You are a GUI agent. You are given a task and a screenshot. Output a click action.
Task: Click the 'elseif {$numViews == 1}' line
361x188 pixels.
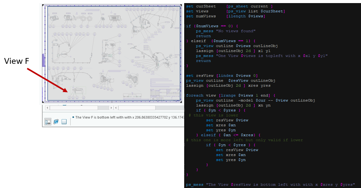click(x=221, y=41)
